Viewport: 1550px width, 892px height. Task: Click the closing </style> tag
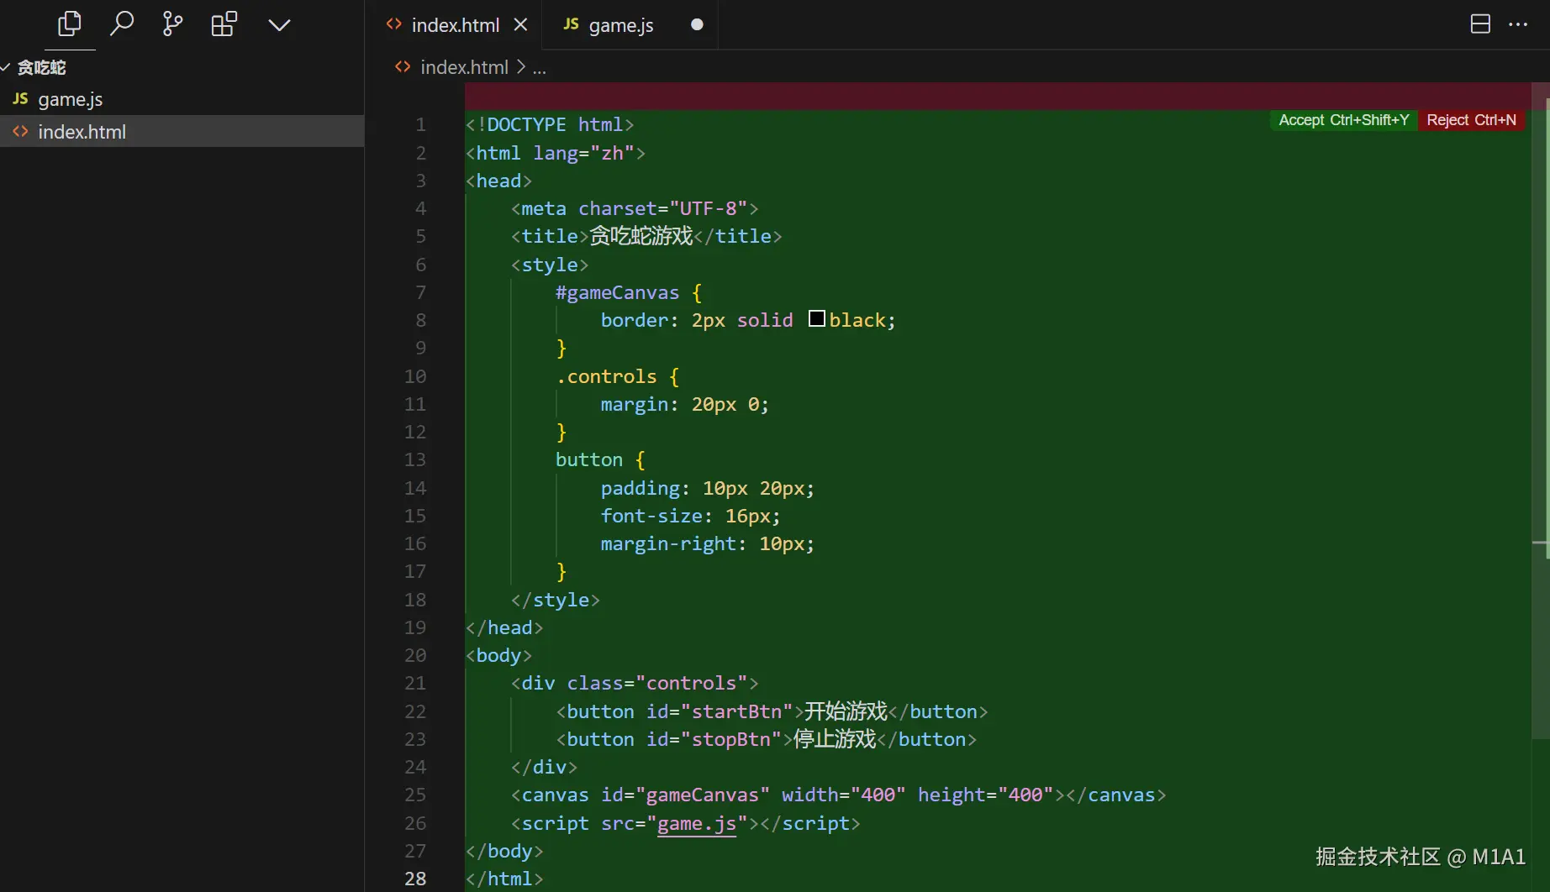[x=556, y=600]
